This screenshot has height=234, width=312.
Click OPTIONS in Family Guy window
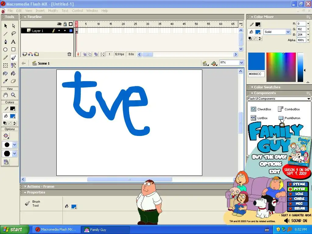[x=271, y=164]
